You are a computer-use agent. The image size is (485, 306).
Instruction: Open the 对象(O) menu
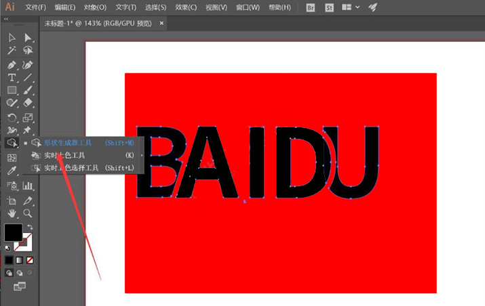(x=95, y=7)
